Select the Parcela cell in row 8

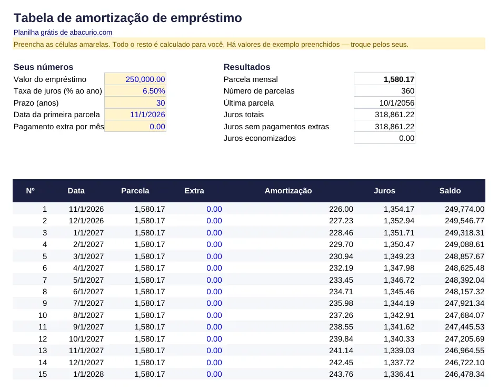(150, 292)
